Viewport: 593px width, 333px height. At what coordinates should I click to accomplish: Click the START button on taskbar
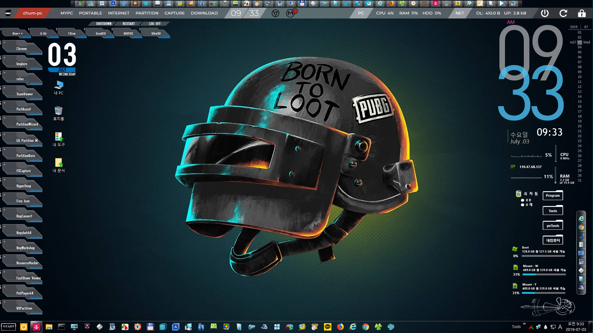coord(9,327)
